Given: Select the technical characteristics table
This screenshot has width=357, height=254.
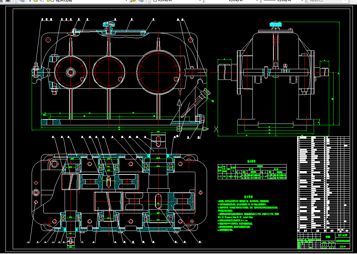Looking at the screenshot, I should pyautogui.click(x=252, y=171).
